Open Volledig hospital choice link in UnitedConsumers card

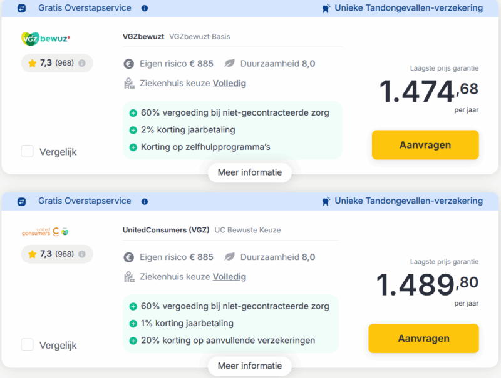(x=229, y=276)
